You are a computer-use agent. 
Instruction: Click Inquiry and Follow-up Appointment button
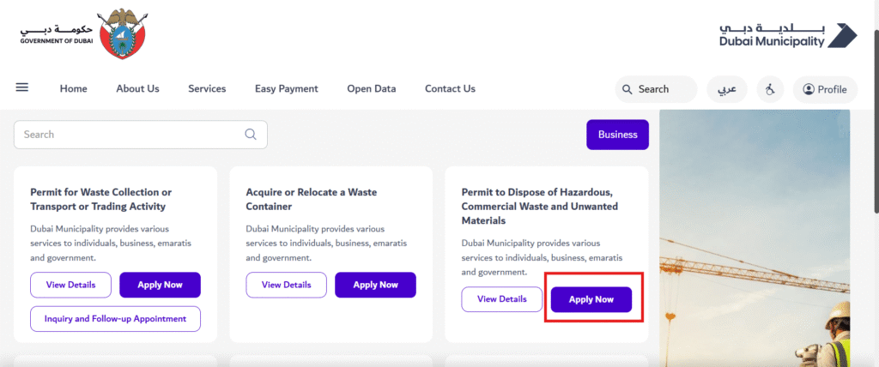[115, 319]
